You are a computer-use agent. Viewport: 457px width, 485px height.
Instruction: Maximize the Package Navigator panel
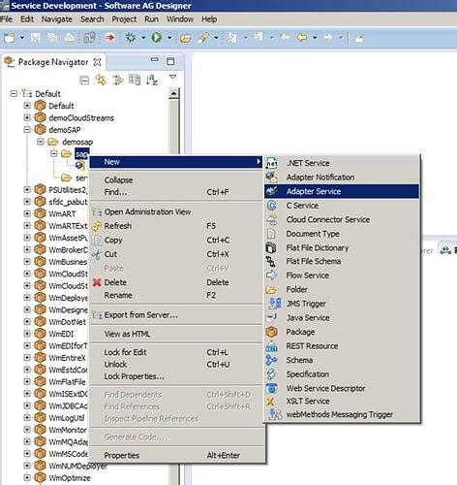tap(170, 61)
